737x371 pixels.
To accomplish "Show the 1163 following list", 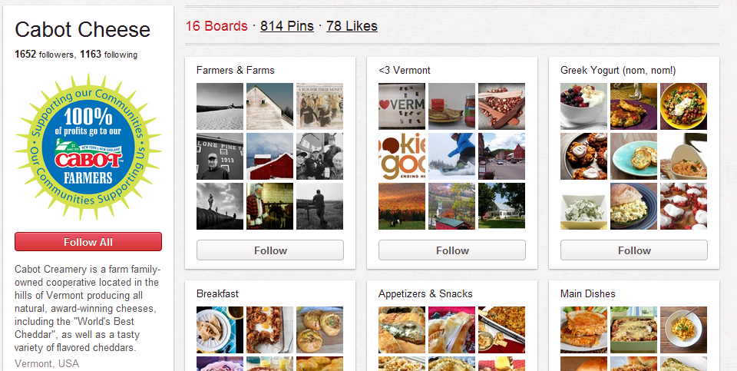I will tap(108, 55).
